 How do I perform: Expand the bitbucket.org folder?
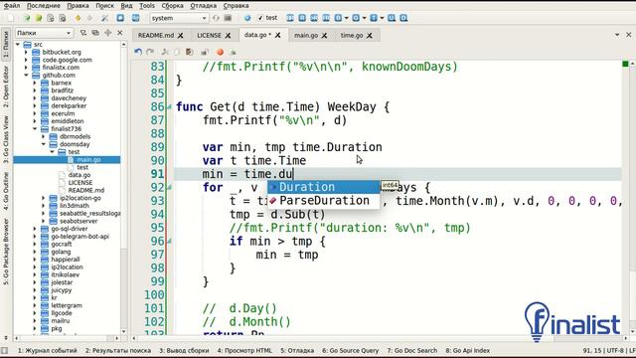(26, 52)
